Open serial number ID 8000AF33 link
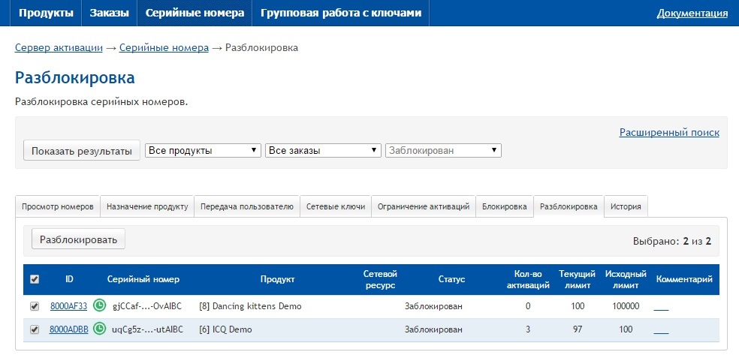Viewport: 739px width, 355px height. point(68,306)
